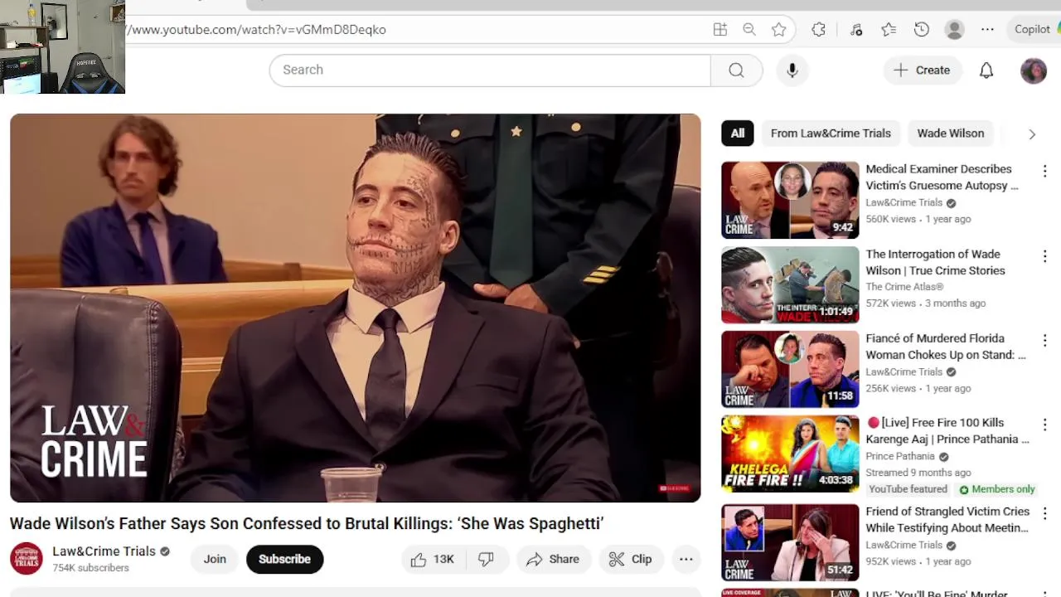
Task: Click the browser address bar URL
Action: pyautogui.click(x=257, y=30)
